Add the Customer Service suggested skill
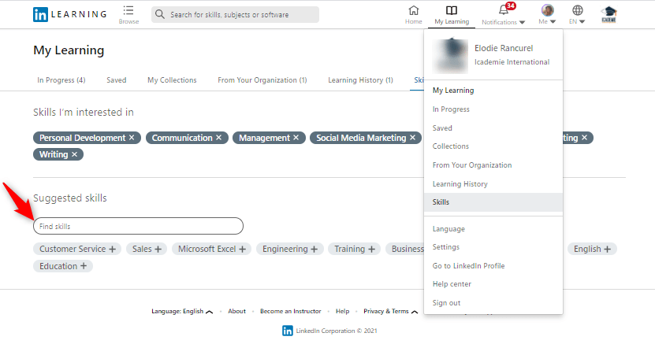This screenshot has width=655, height=344. tap(112, 249)
